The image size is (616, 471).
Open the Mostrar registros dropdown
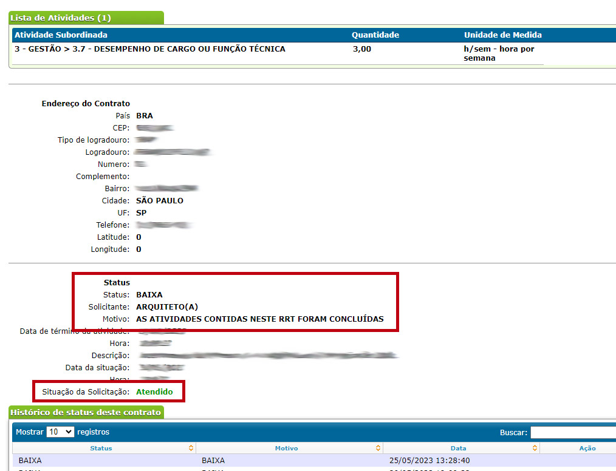click(x=60, y=432)
